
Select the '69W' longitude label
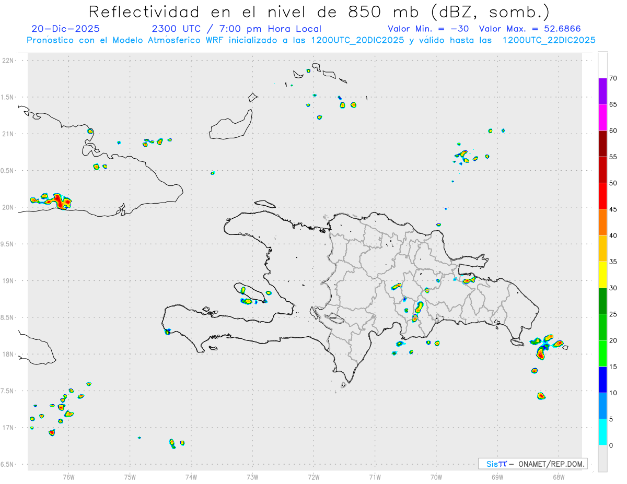coord(497,477)
